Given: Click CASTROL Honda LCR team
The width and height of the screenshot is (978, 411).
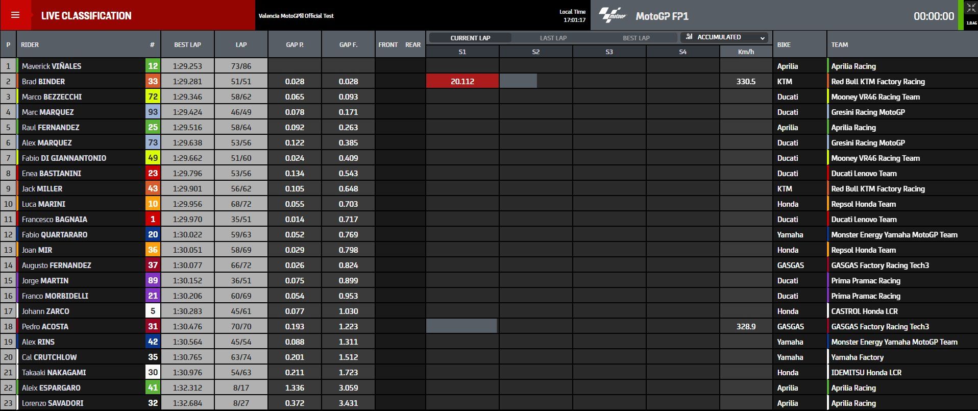Looking at the screenshot, I should (864, 311).
